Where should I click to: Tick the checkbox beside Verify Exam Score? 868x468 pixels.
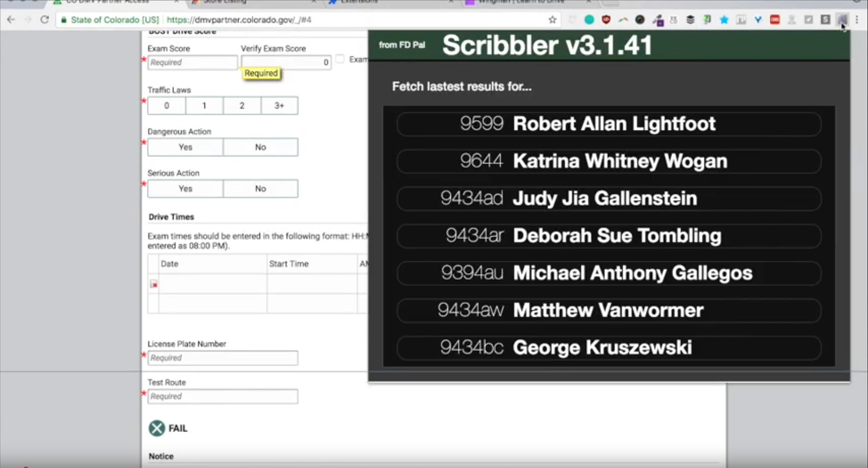click(340, 59)
